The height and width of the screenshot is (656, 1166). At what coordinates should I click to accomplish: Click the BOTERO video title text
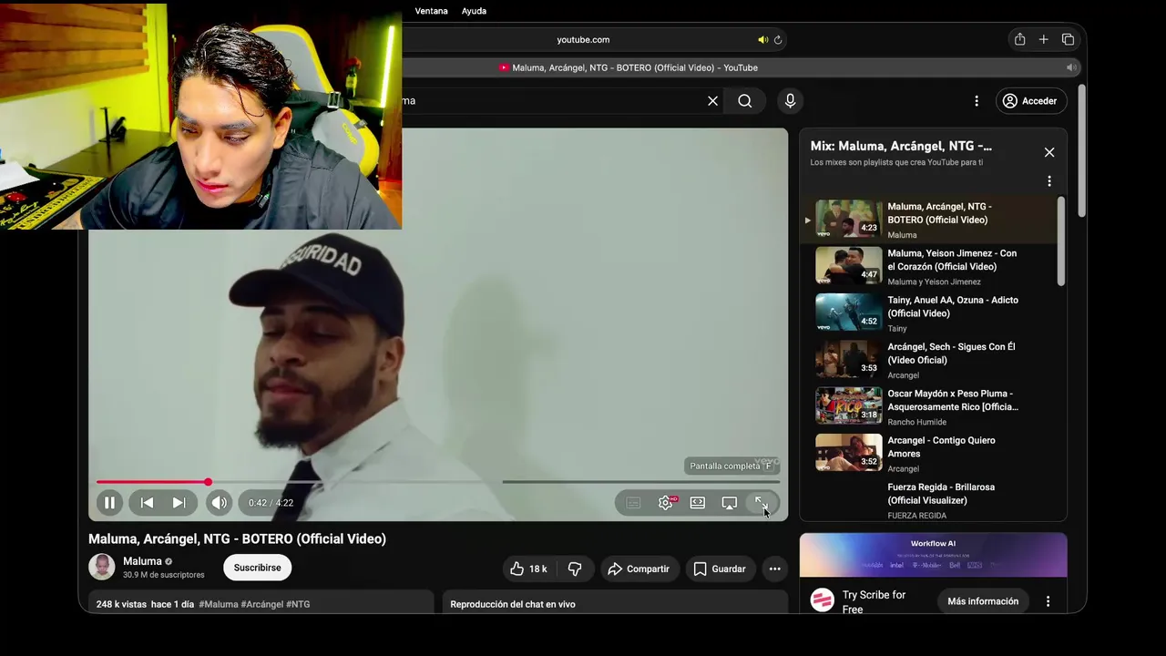pos(237,538)
